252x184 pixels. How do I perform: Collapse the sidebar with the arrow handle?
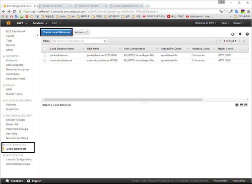(x=37, y=35)
